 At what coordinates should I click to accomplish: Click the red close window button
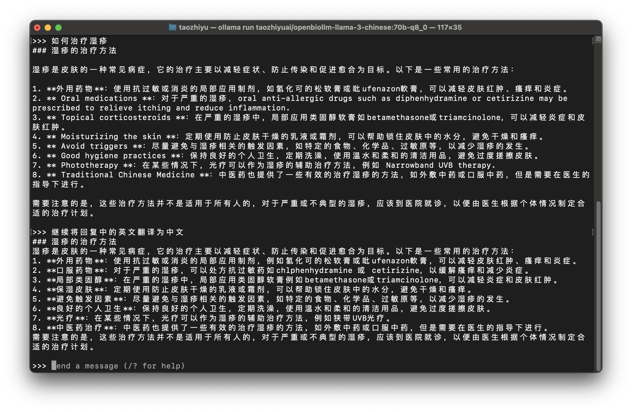[x=37, y=28]
